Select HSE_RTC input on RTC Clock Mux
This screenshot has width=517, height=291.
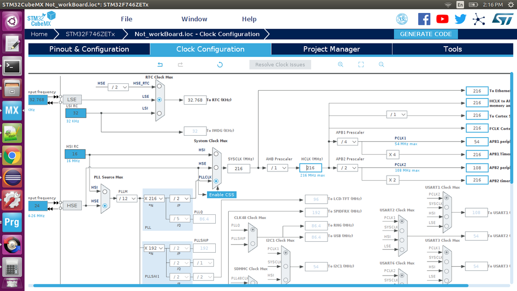(159, 86)
